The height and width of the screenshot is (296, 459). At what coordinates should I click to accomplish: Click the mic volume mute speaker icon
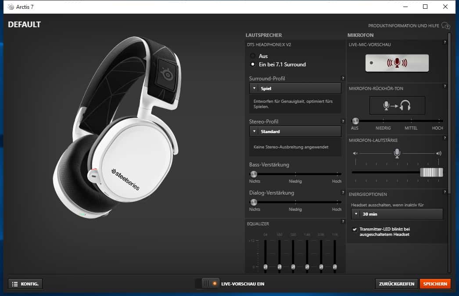[355, 153]
